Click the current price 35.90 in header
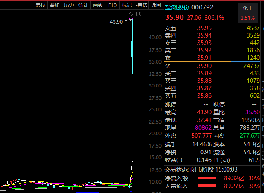The image size is (264, 193). pos(174,17)
